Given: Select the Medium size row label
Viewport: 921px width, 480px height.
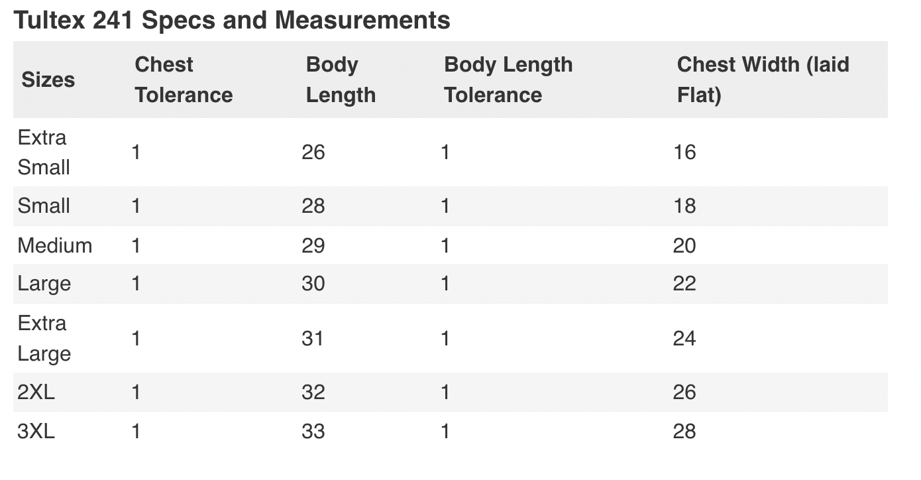Looking at the screenshot, I should pyautogui.click(x=55, y=245).
